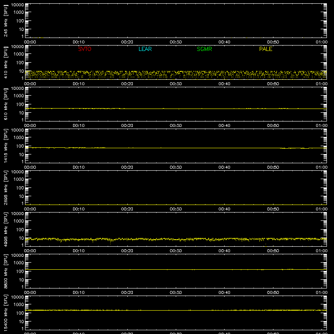Image resolution: width=334 pixels, height=334 pixels.
Task: Click 00:30 time label under 245 MHz panel
Action: point(176,42)
